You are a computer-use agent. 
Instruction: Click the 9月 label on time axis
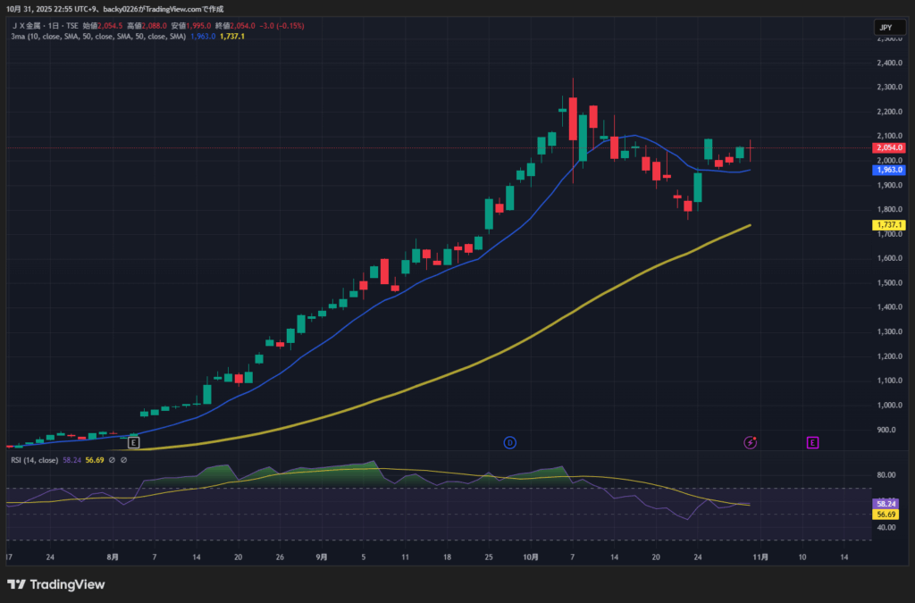pyautogui.click(x=321, y=557)
